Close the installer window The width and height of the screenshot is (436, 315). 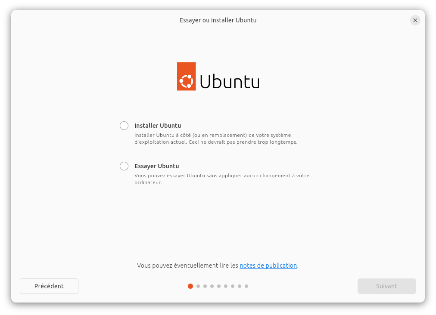click(415, 20)
